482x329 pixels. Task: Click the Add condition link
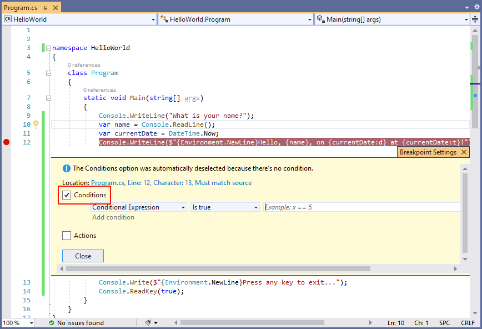click(113, 217)
